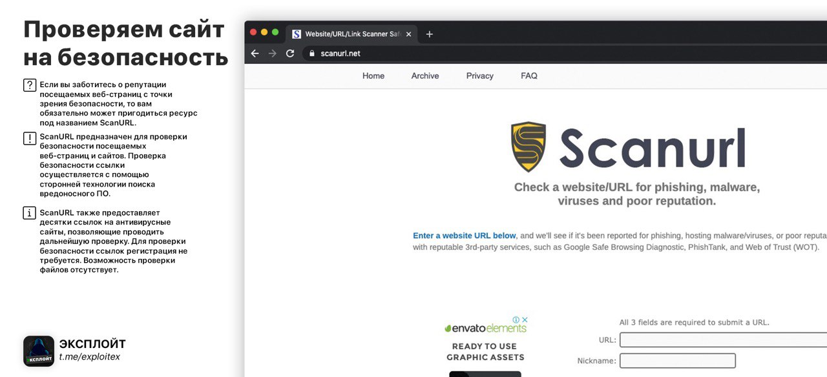Viewport: 827px width, 377px height.
Task: Open the FAQ page
Action: point(529,76)
